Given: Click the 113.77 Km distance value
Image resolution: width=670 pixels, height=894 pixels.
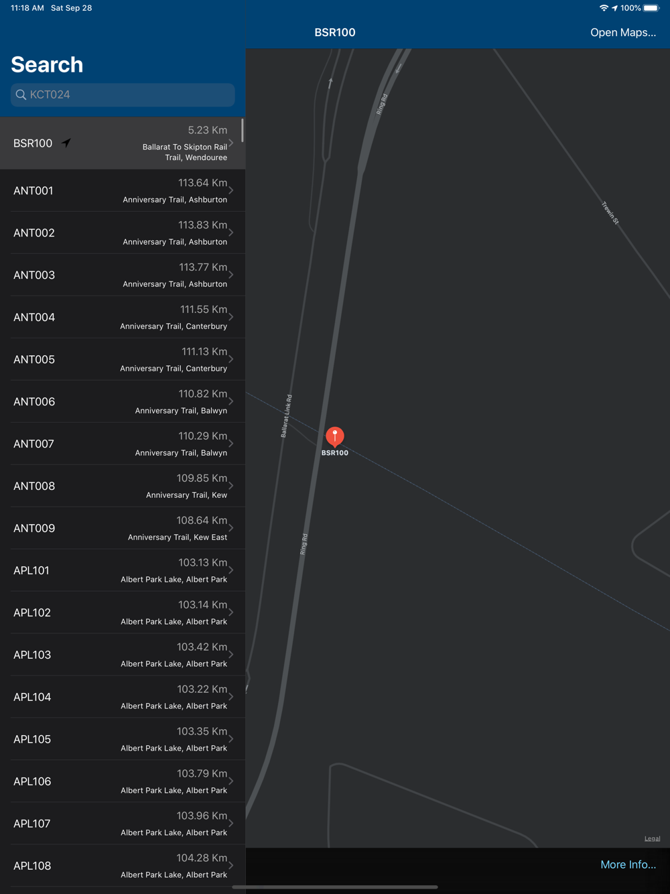Looking at the screenshot, I should [x=202, y=267].
